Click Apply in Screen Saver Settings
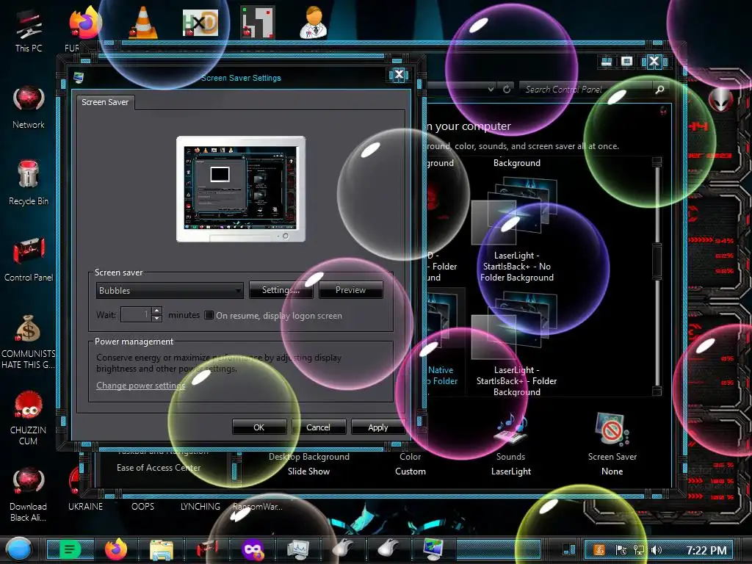The height and width of the screenshot is (564, 752). tap(378, 427)
